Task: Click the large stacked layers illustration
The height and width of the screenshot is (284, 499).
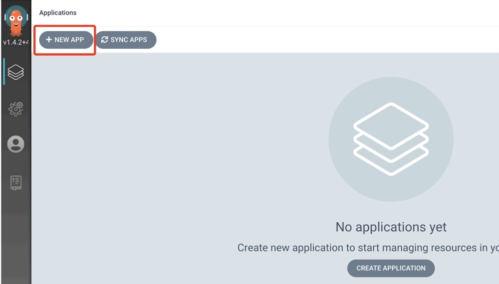Action: click(391, 139)
